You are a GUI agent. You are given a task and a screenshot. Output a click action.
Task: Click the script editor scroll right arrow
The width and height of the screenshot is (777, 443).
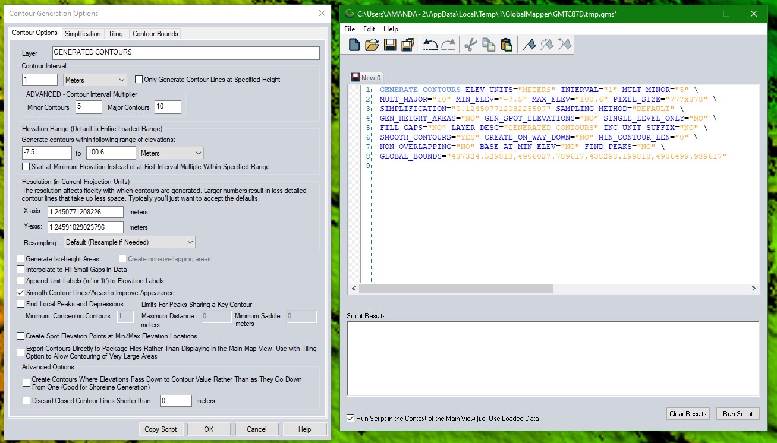point(754,288)
